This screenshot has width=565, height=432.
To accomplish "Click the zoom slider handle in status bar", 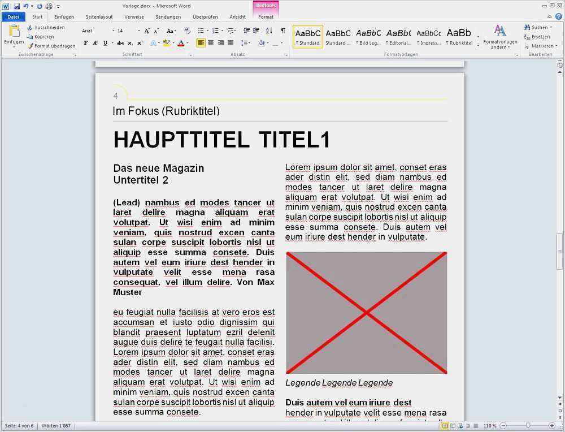I will pyautogui.click(x=528, y=425).
